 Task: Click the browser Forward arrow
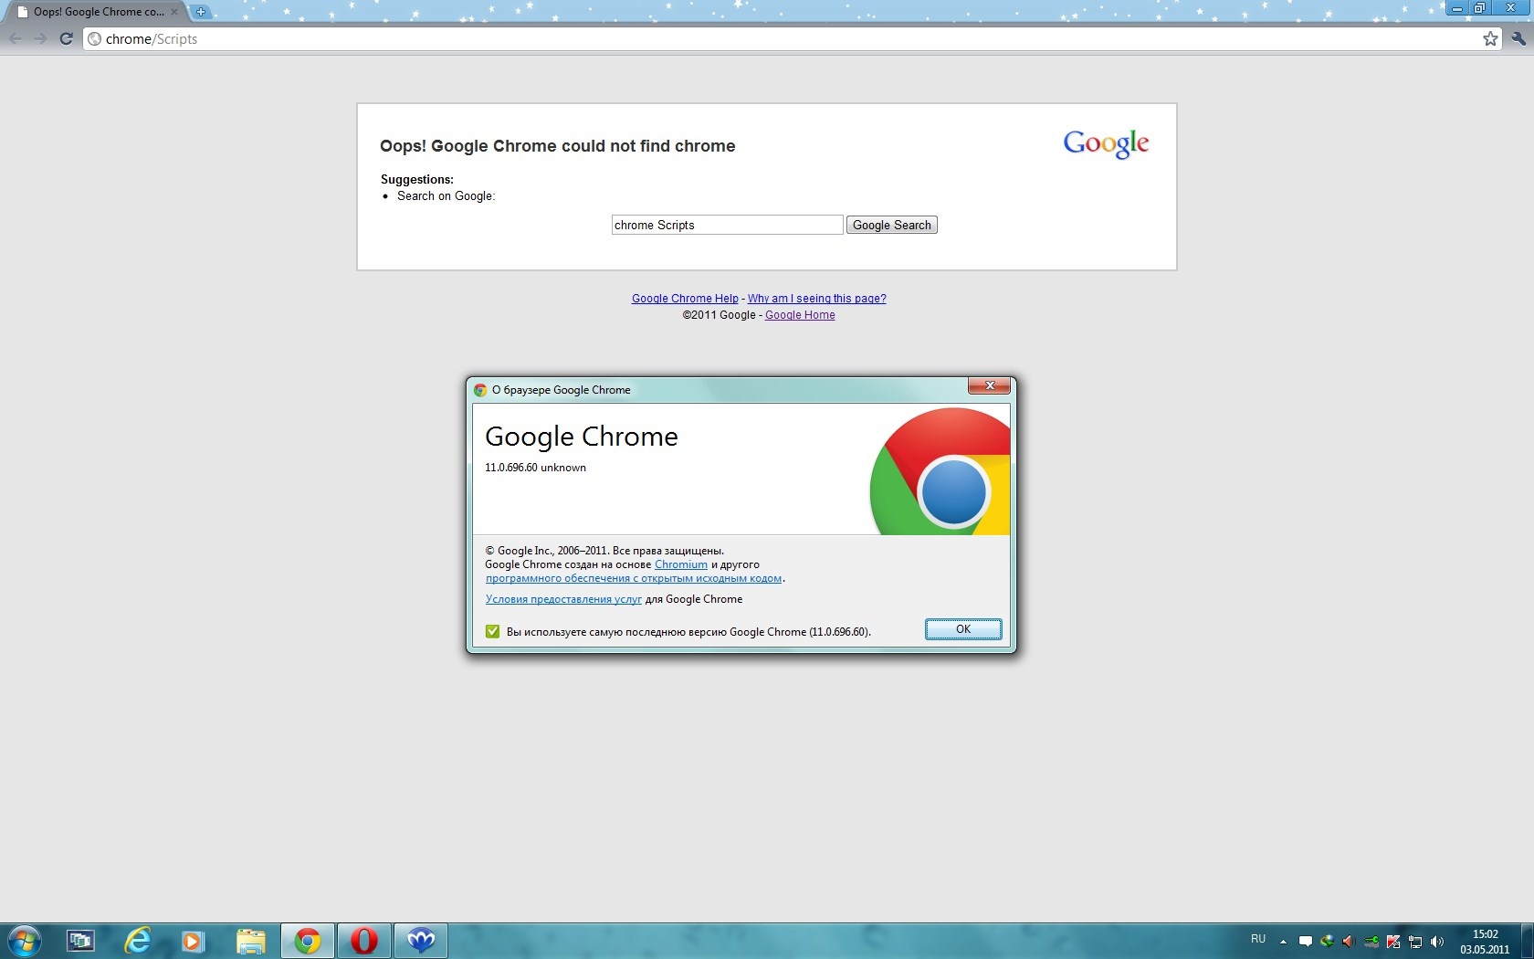[40, 38]
